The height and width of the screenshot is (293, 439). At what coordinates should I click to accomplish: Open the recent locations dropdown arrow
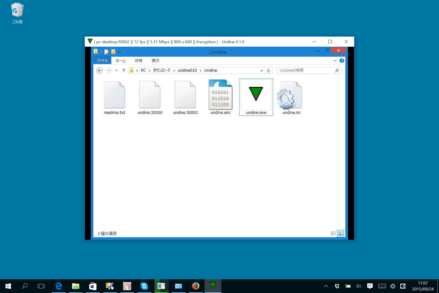[116, 70]
